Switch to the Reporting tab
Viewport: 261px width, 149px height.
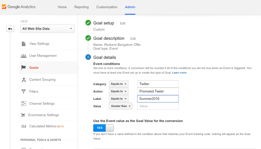[x=82, y=7]
